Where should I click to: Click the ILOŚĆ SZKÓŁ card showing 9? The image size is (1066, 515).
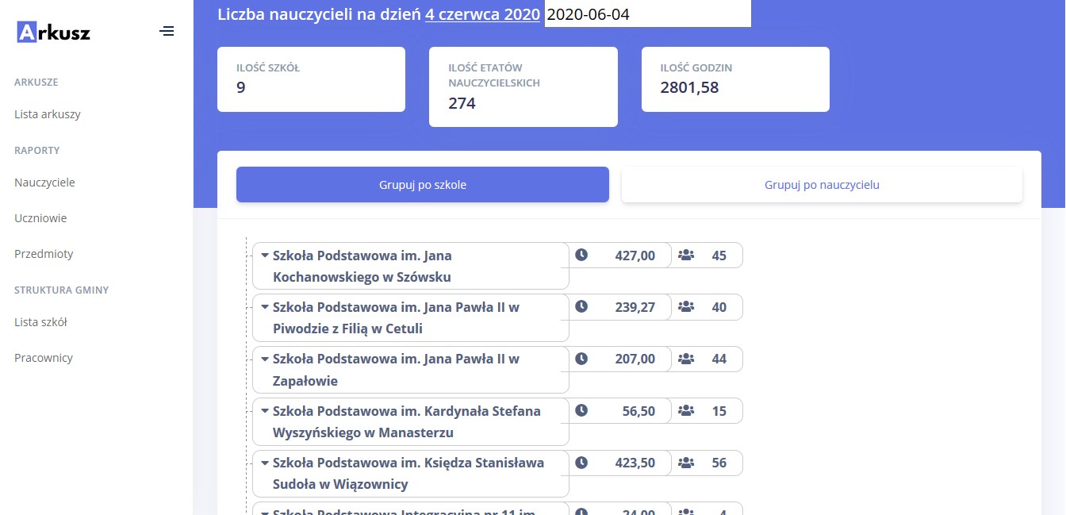tap(311, 79)
